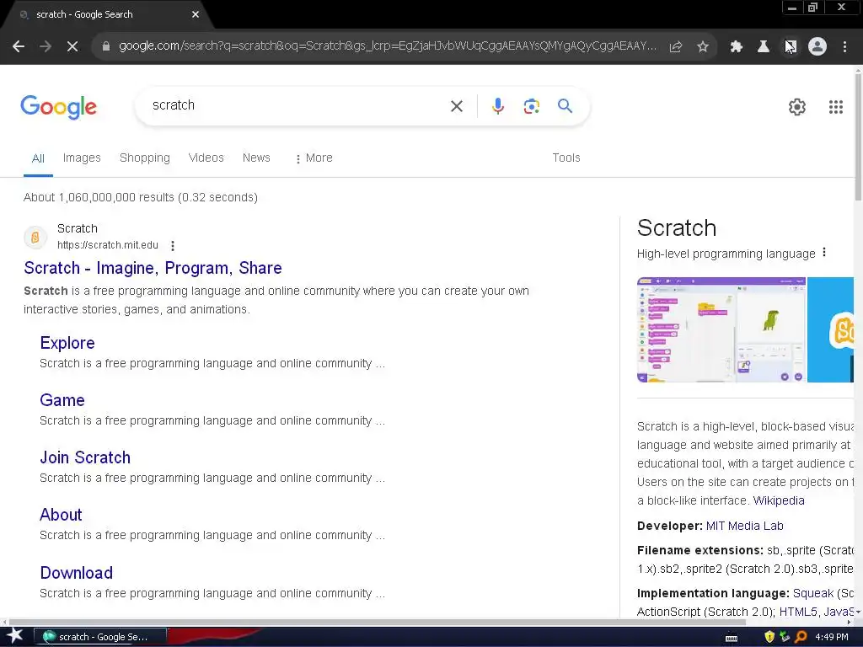Open the taskbar start star button
The height and width of the screenshot is (647, 863).
[15, 636]
